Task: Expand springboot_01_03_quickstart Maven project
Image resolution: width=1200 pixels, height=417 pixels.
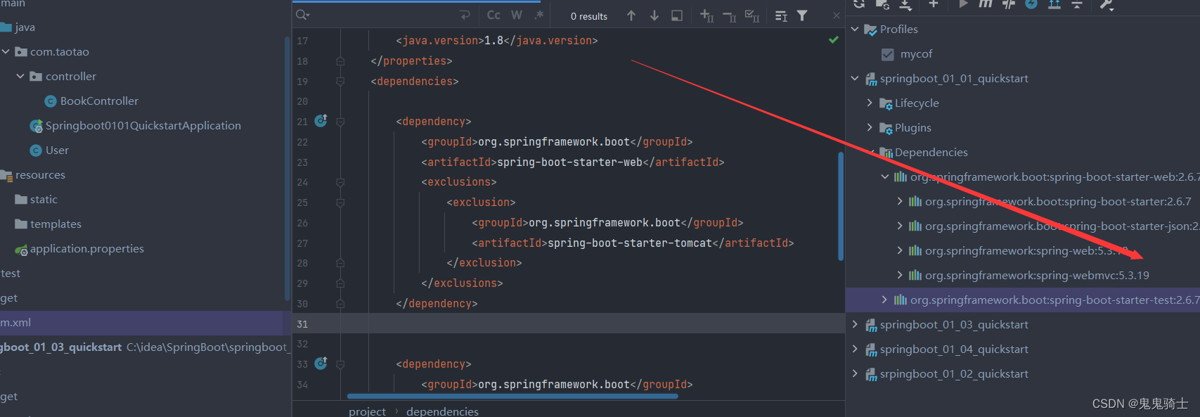Action: pos(855,325)
